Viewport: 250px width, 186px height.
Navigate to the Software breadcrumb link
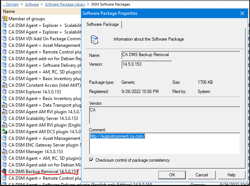coord(32,4)
